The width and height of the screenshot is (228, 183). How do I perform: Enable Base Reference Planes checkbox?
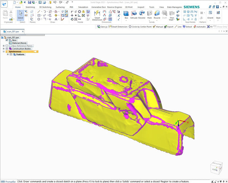[x=7, y=46]
